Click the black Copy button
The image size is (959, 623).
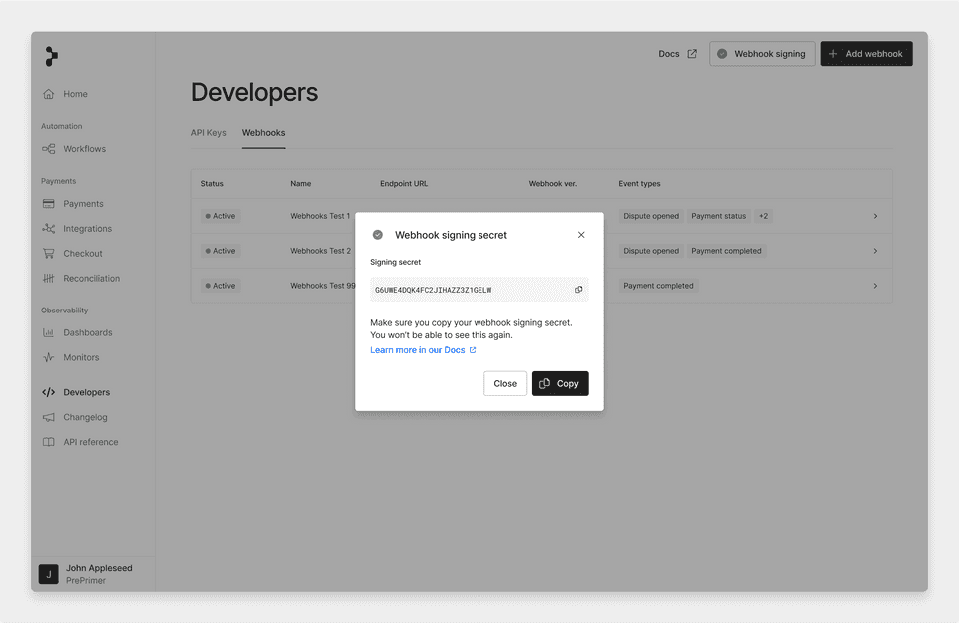coord(560,384)
